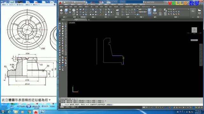
Task: Rotate image counterclockwise in photo viewer
Action: (39, 106)
